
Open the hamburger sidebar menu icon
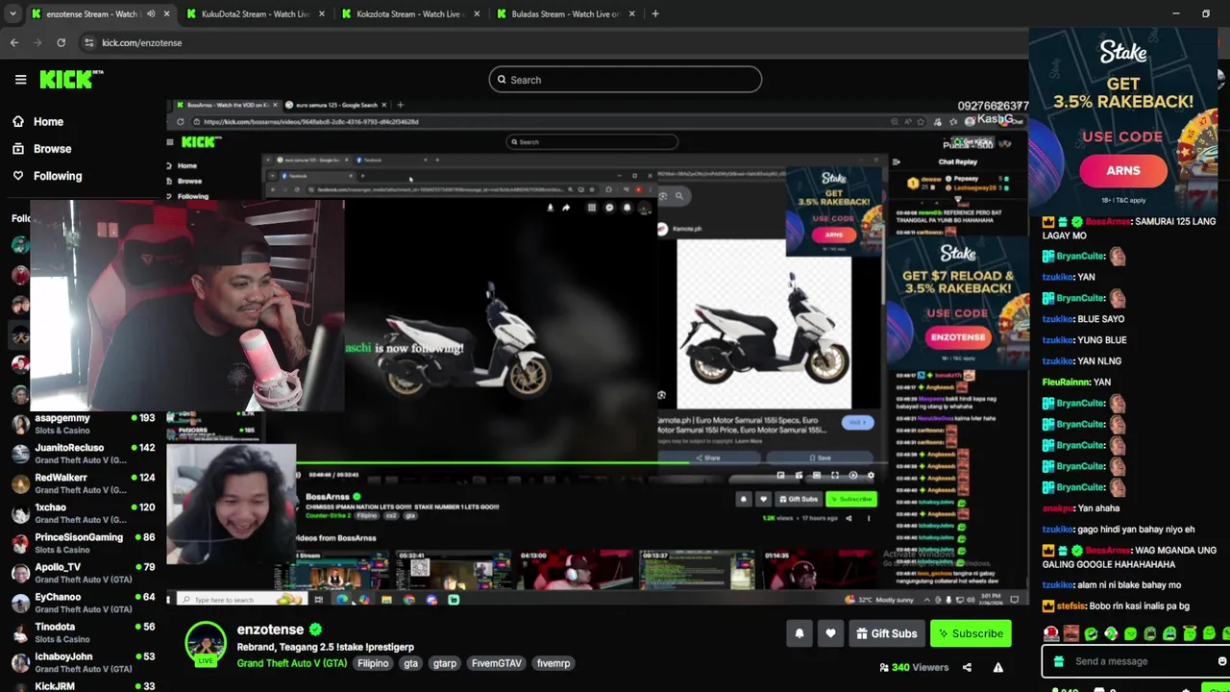20,80
